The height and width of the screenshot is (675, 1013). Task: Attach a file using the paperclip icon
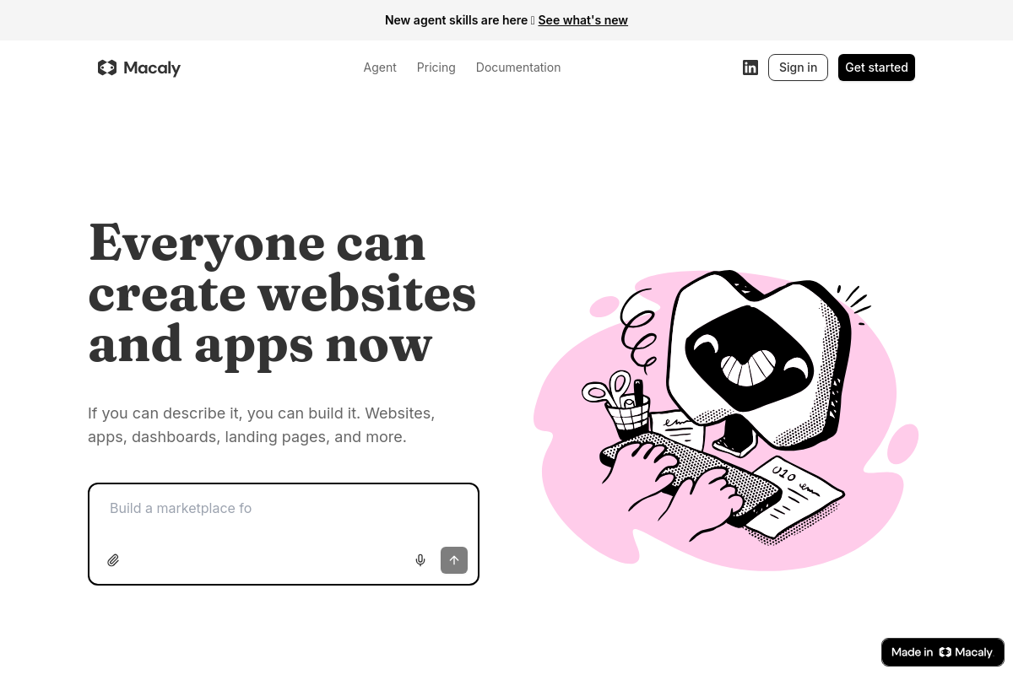tap(113, 560)
